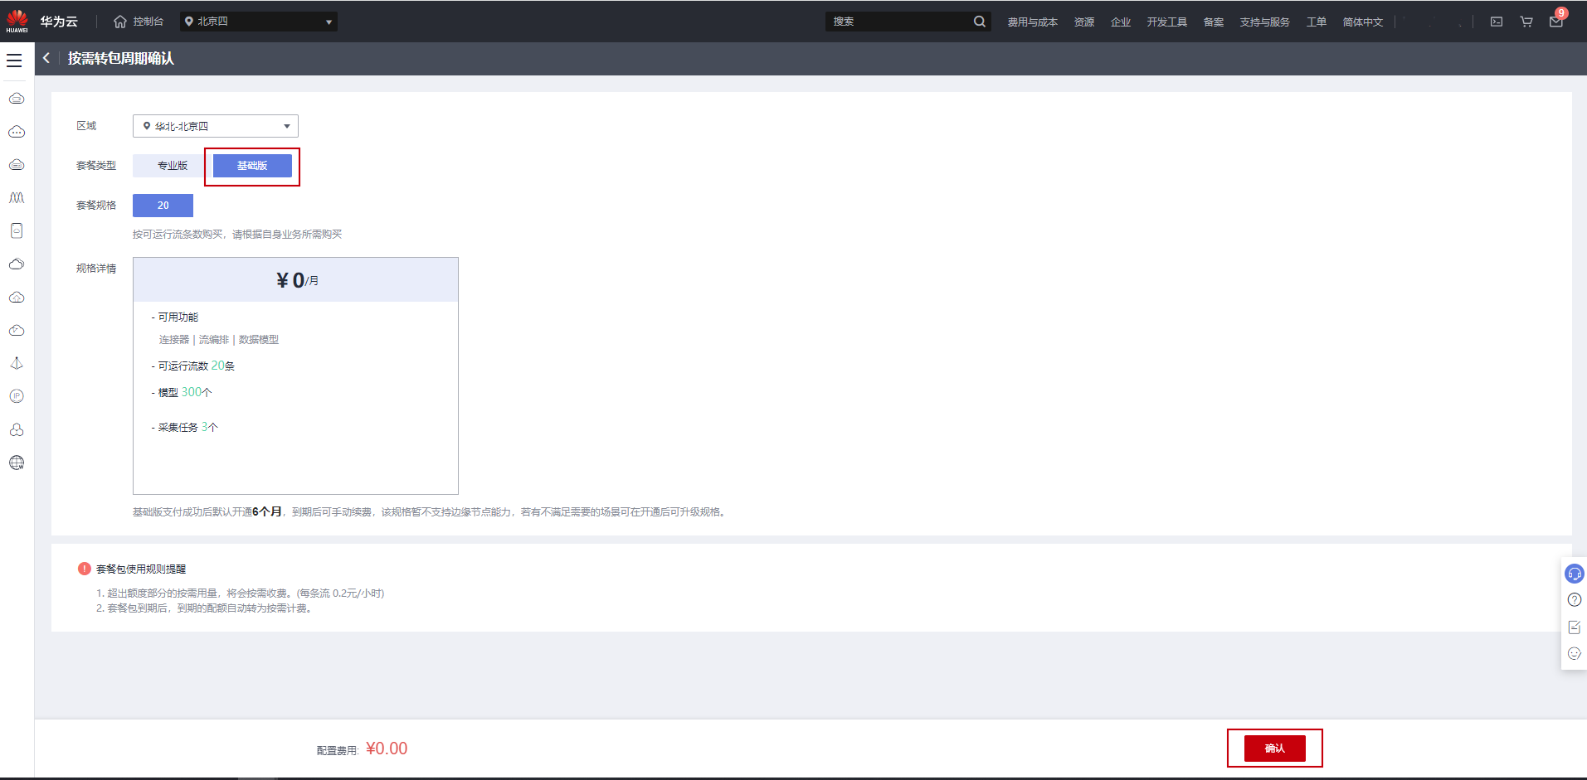
Task: Click the 华为云 brand link
Action: click(59, 22)
